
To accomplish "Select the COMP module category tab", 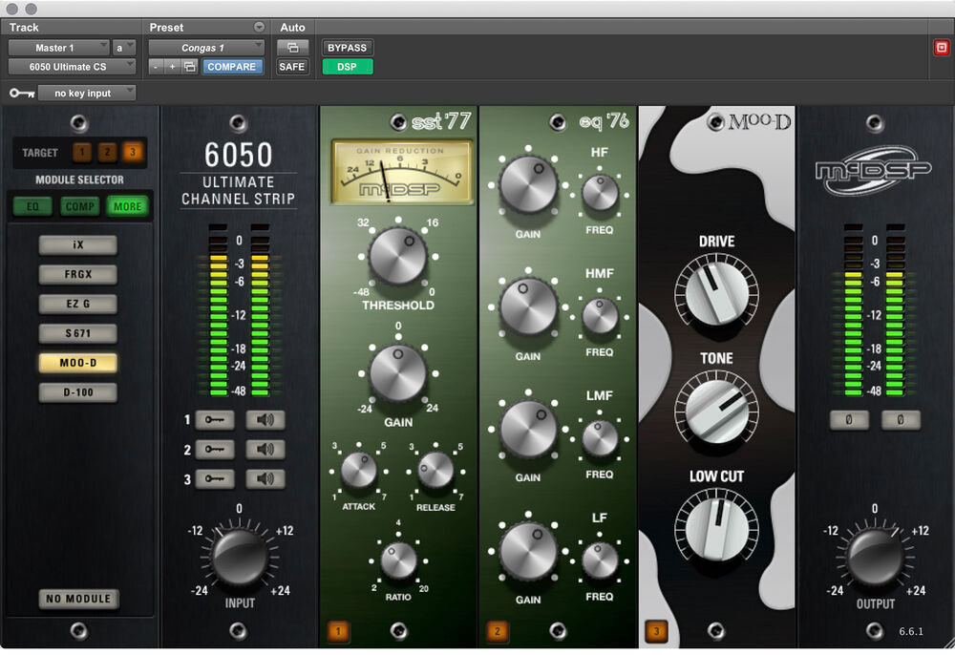I will 80,205.
